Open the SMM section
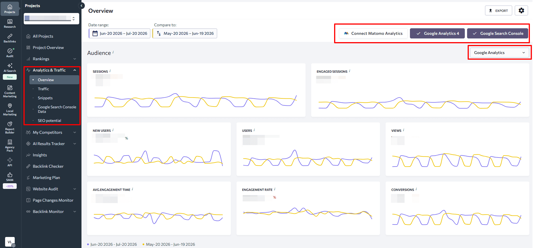 [x=10, y=177]
